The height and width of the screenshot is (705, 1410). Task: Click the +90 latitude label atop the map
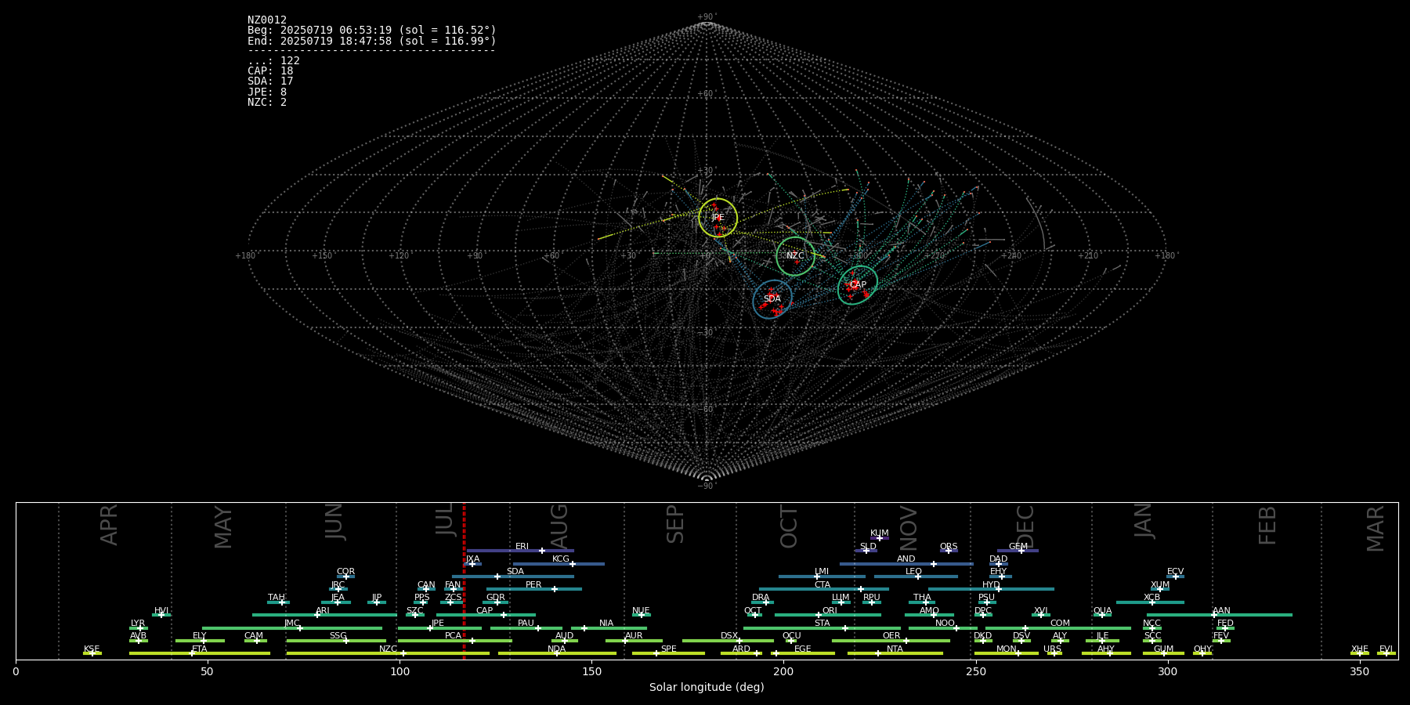tap(707, 17)
